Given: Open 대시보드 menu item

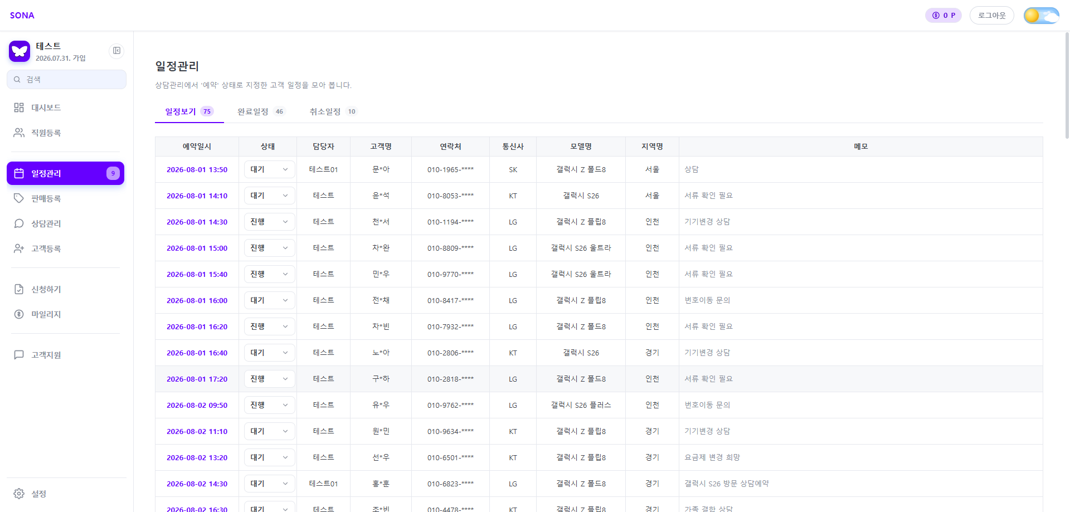Looking at the screenshot, I should [65, 108].
